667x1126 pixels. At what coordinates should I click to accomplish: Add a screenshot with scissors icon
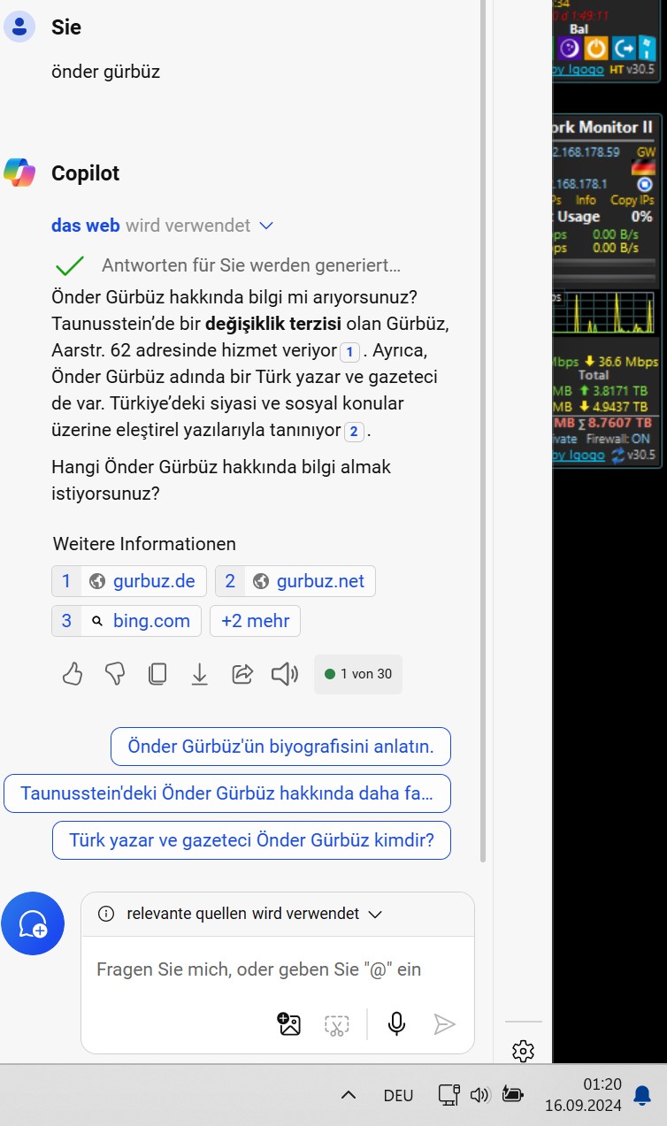(337, 1025)
